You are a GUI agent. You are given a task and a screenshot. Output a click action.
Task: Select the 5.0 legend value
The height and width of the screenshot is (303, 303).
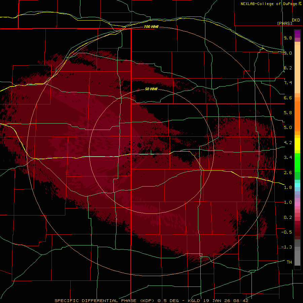tap(288, 128)
